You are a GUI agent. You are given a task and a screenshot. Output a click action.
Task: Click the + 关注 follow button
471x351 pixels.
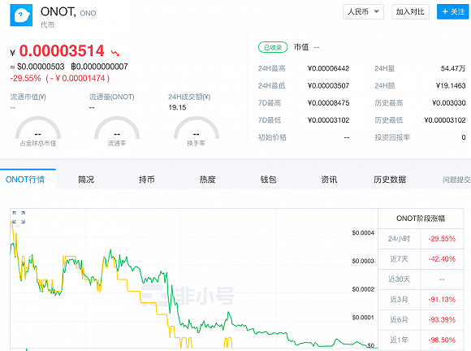pos(453,11)
